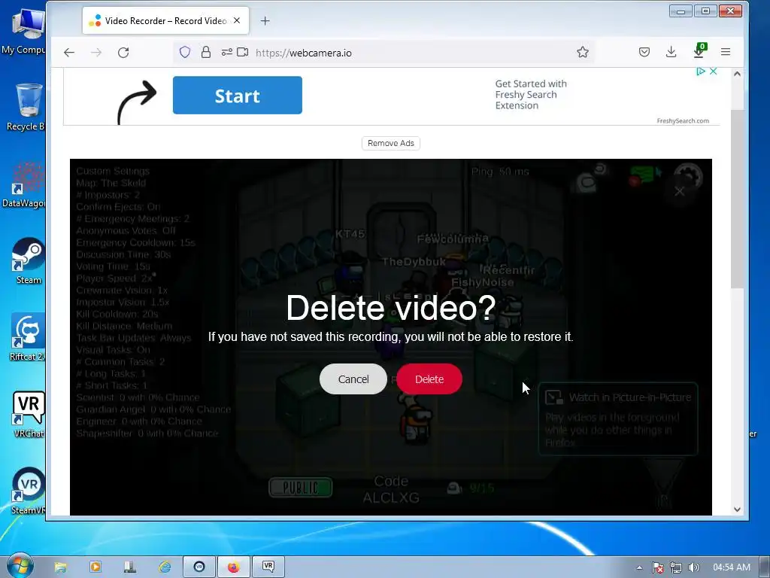
Task: Click the page scrollbar down arrow
Action: click(x=737, y=510)
